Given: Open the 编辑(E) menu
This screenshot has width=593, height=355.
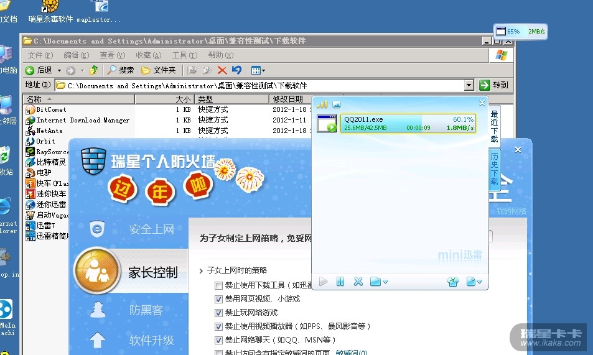Looking at the screenshot, I should pyautogui.click(x=76, y=55).
